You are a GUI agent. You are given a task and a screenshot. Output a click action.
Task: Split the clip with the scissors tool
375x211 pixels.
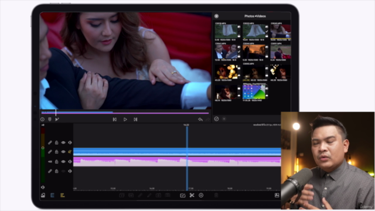coord(192,195)
